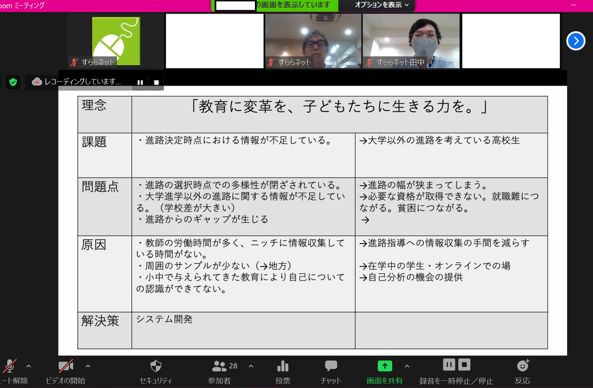The width and height of the screenshot is (593, 388).
Task: Stop the recording in the top indicator
Action: tap(156, 82)
